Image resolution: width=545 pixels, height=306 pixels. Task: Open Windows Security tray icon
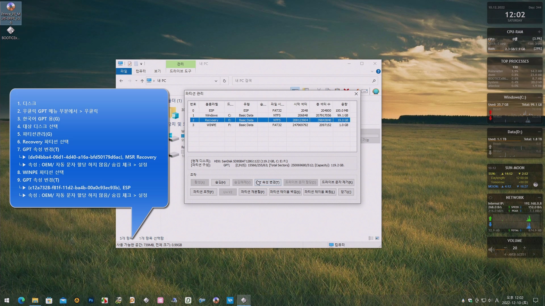pos(470,300)
